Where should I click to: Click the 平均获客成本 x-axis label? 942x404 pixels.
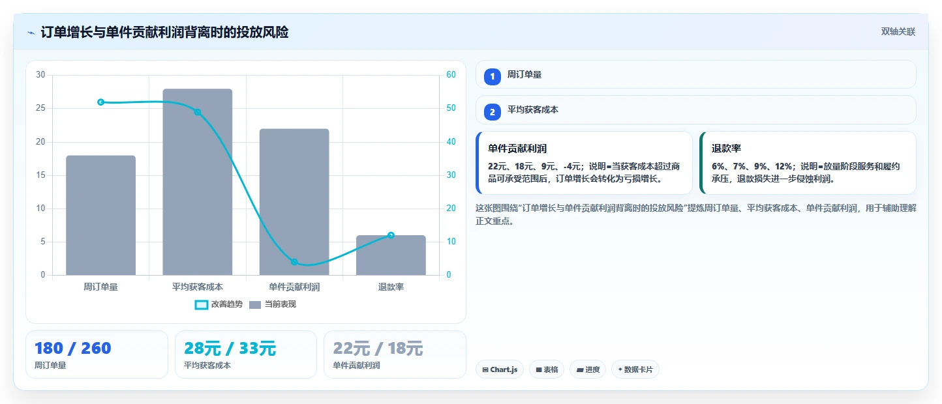(198, 287)
